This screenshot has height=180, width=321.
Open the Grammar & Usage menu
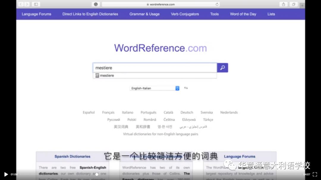point(144,14)
